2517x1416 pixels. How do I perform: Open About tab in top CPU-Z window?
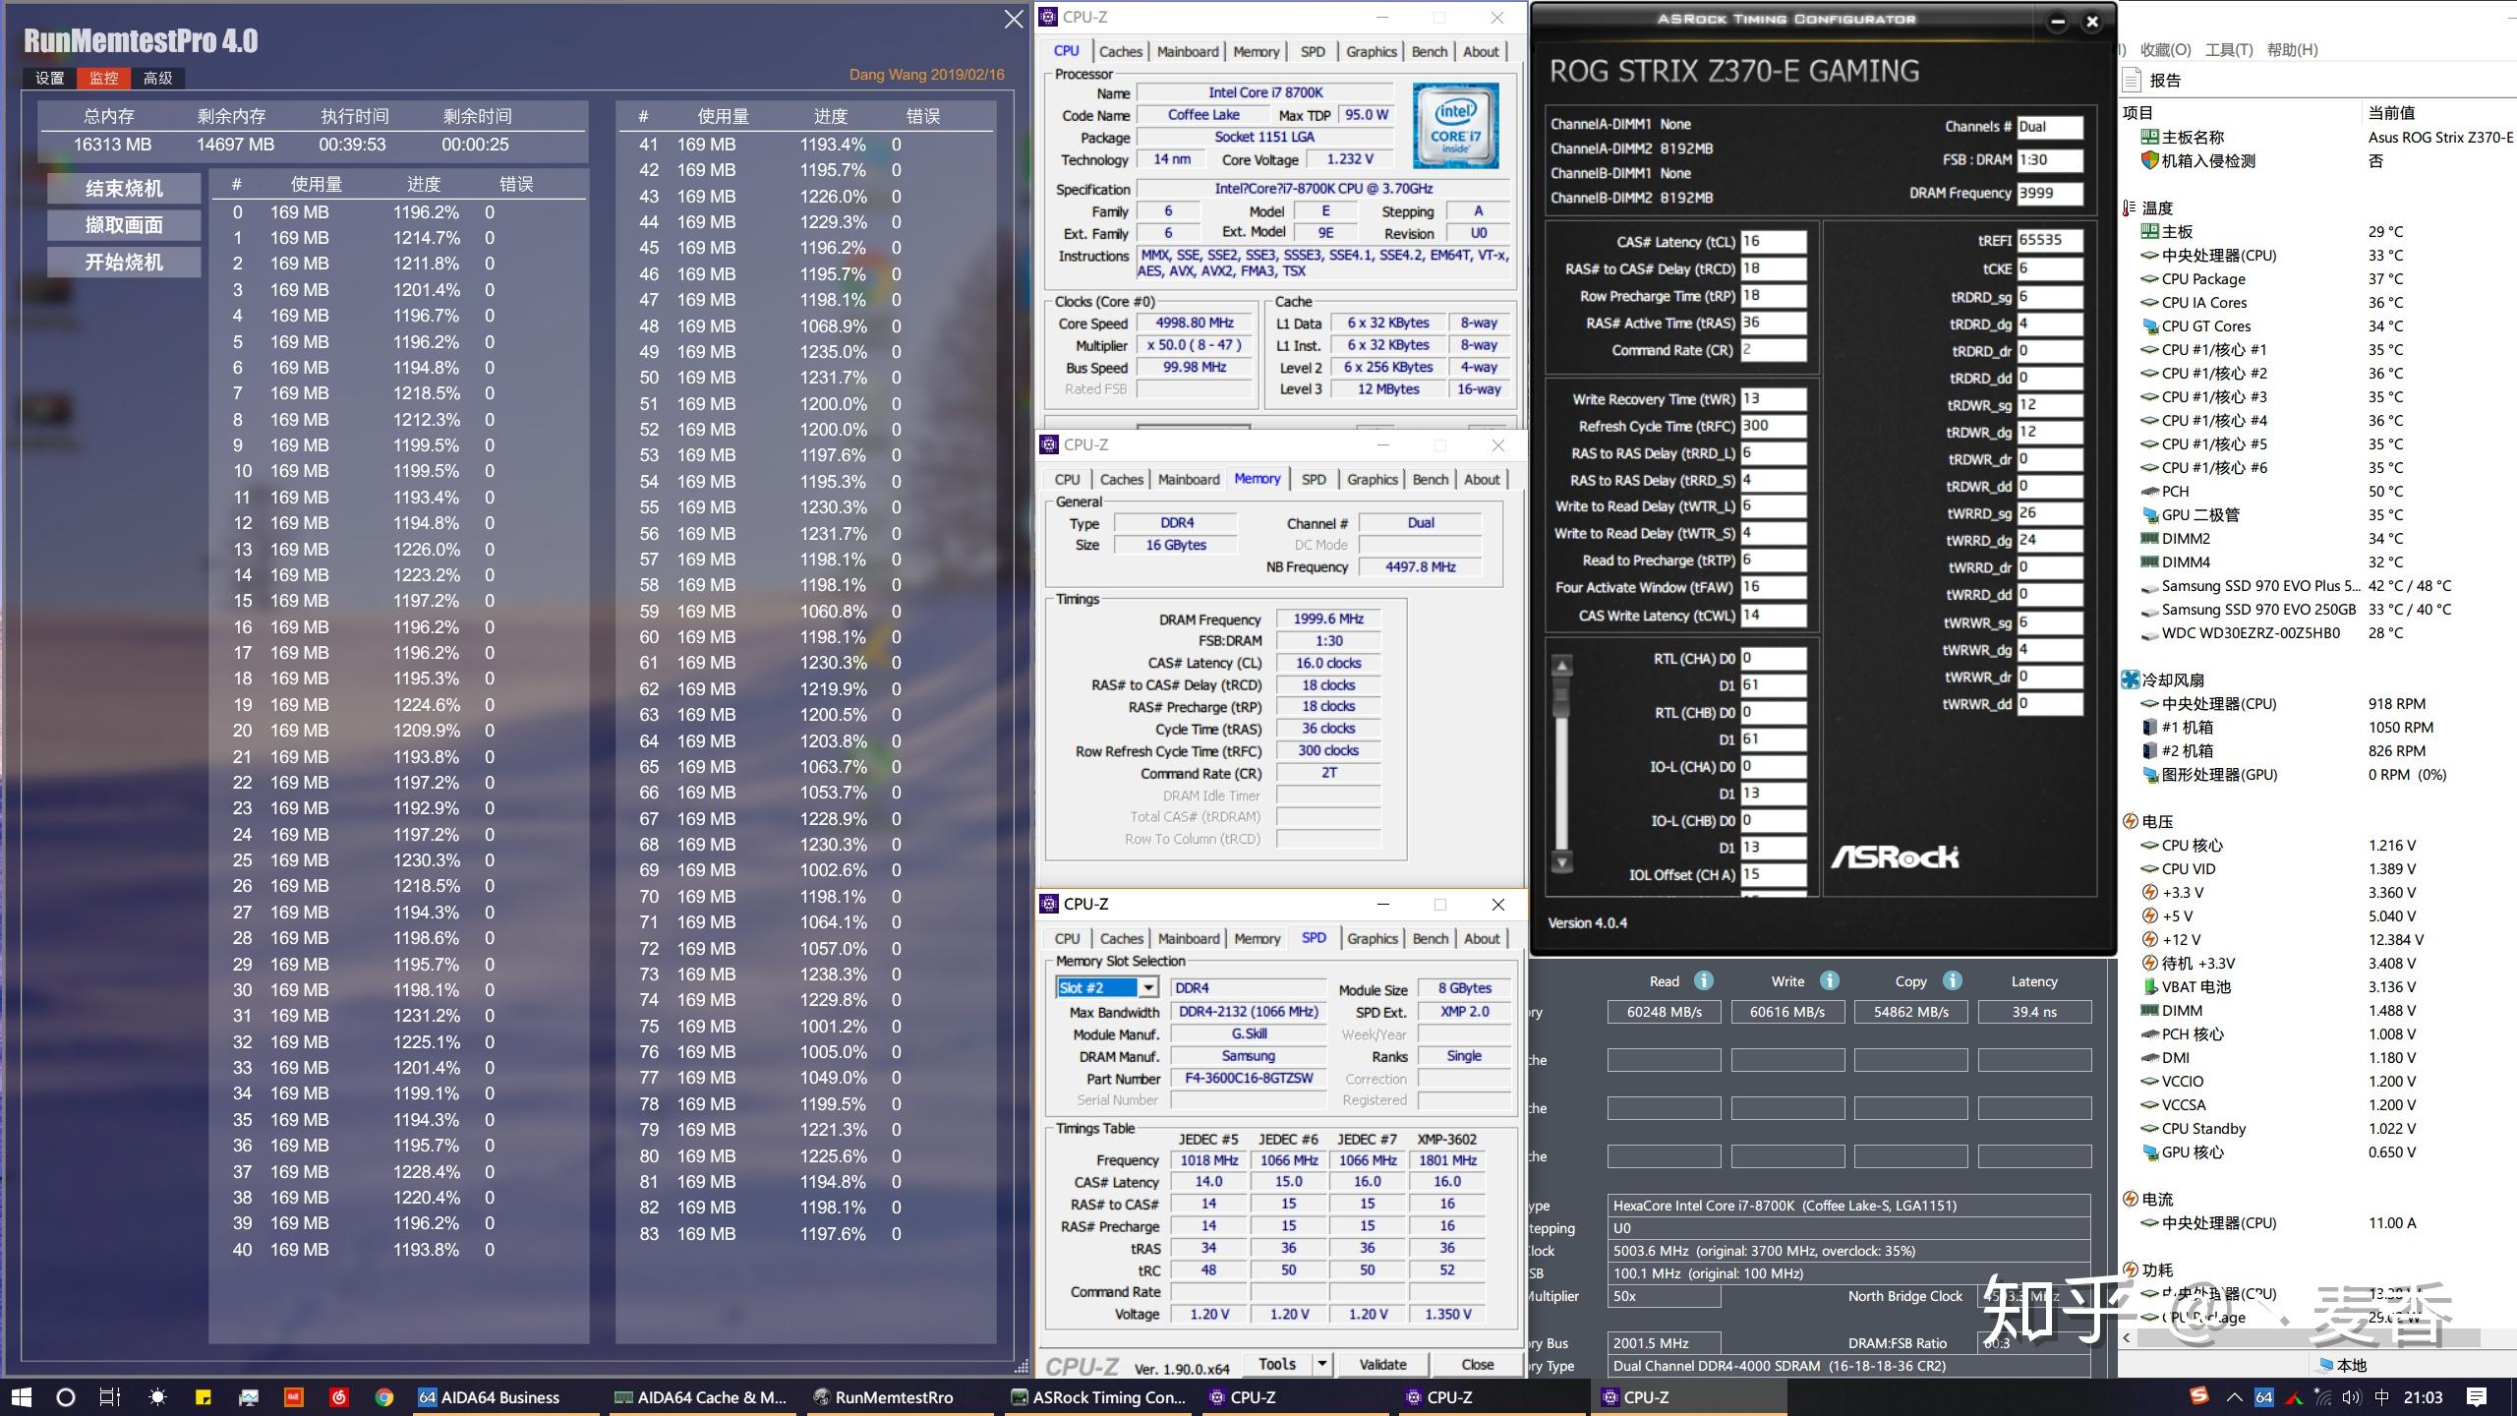tap(1482, 51)
